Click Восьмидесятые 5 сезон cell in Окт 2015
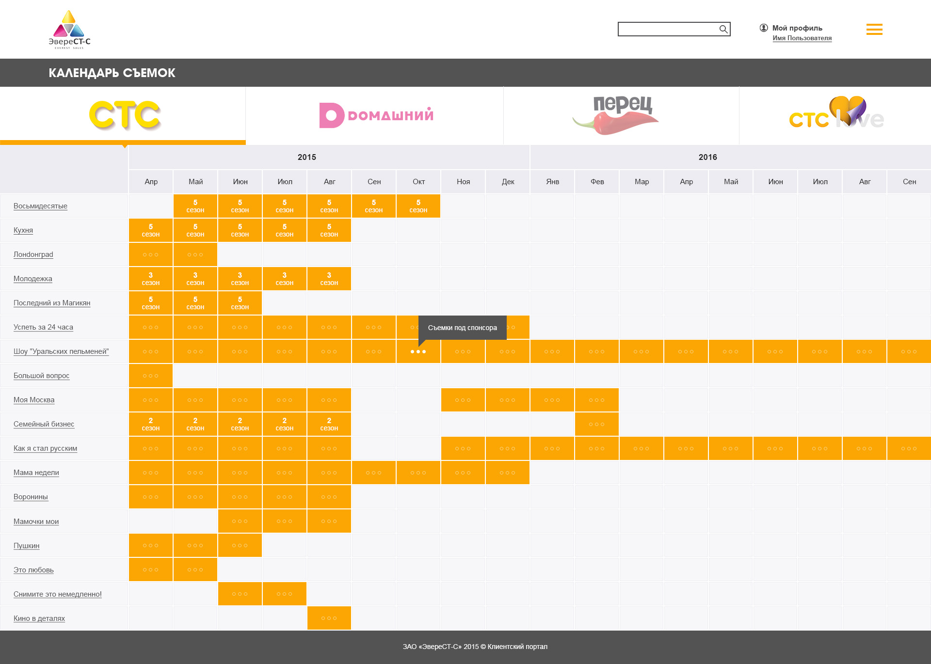Image resolution: width=931 pixels, height=664 pixels. 418,206
